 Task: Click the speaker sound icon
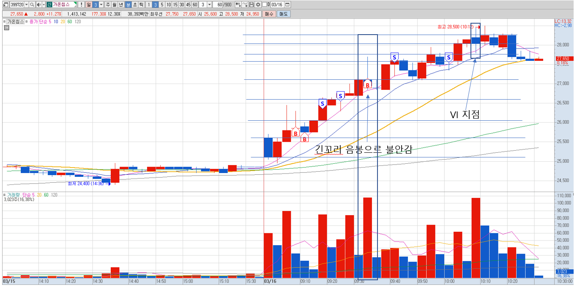point(38,5)
